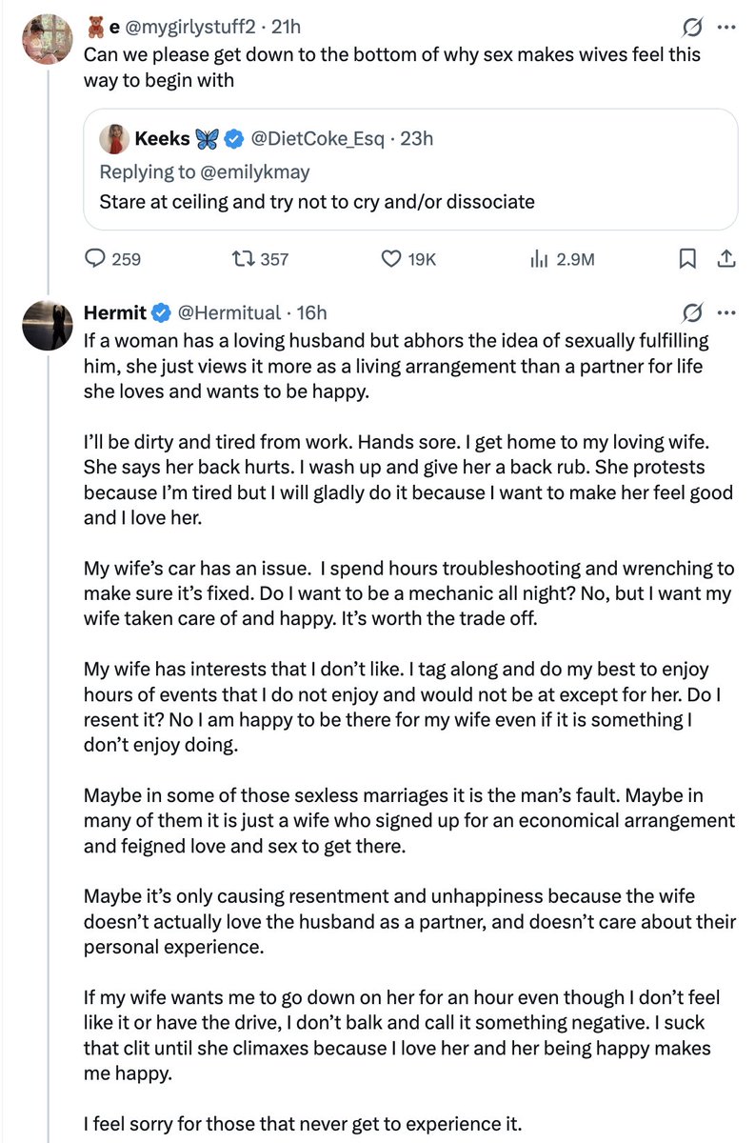Click the Grok icon on first tweet
755x1143 pixels.
point(693,28)
